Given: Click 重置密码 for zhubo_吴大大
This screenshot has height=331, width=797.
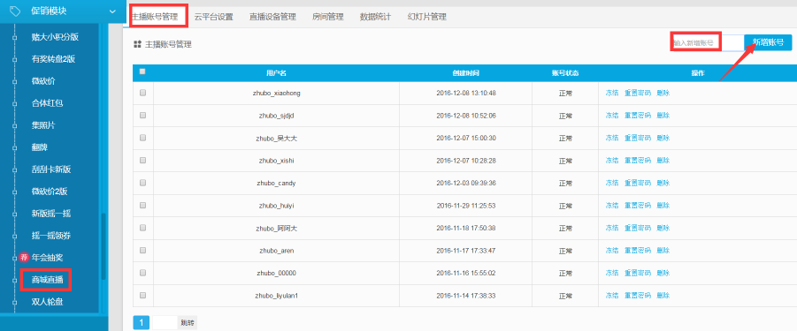Looking at the screenshot, I should coord(638,138).
